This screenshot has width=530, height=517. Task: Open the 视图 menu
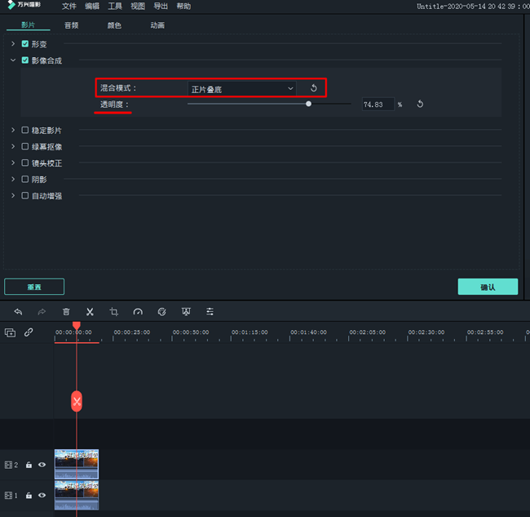coord(138,6)
